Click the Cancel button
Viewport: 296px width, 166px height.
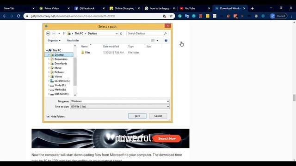[158, 116]
